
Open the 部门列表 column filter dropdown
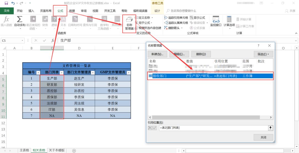61,72
